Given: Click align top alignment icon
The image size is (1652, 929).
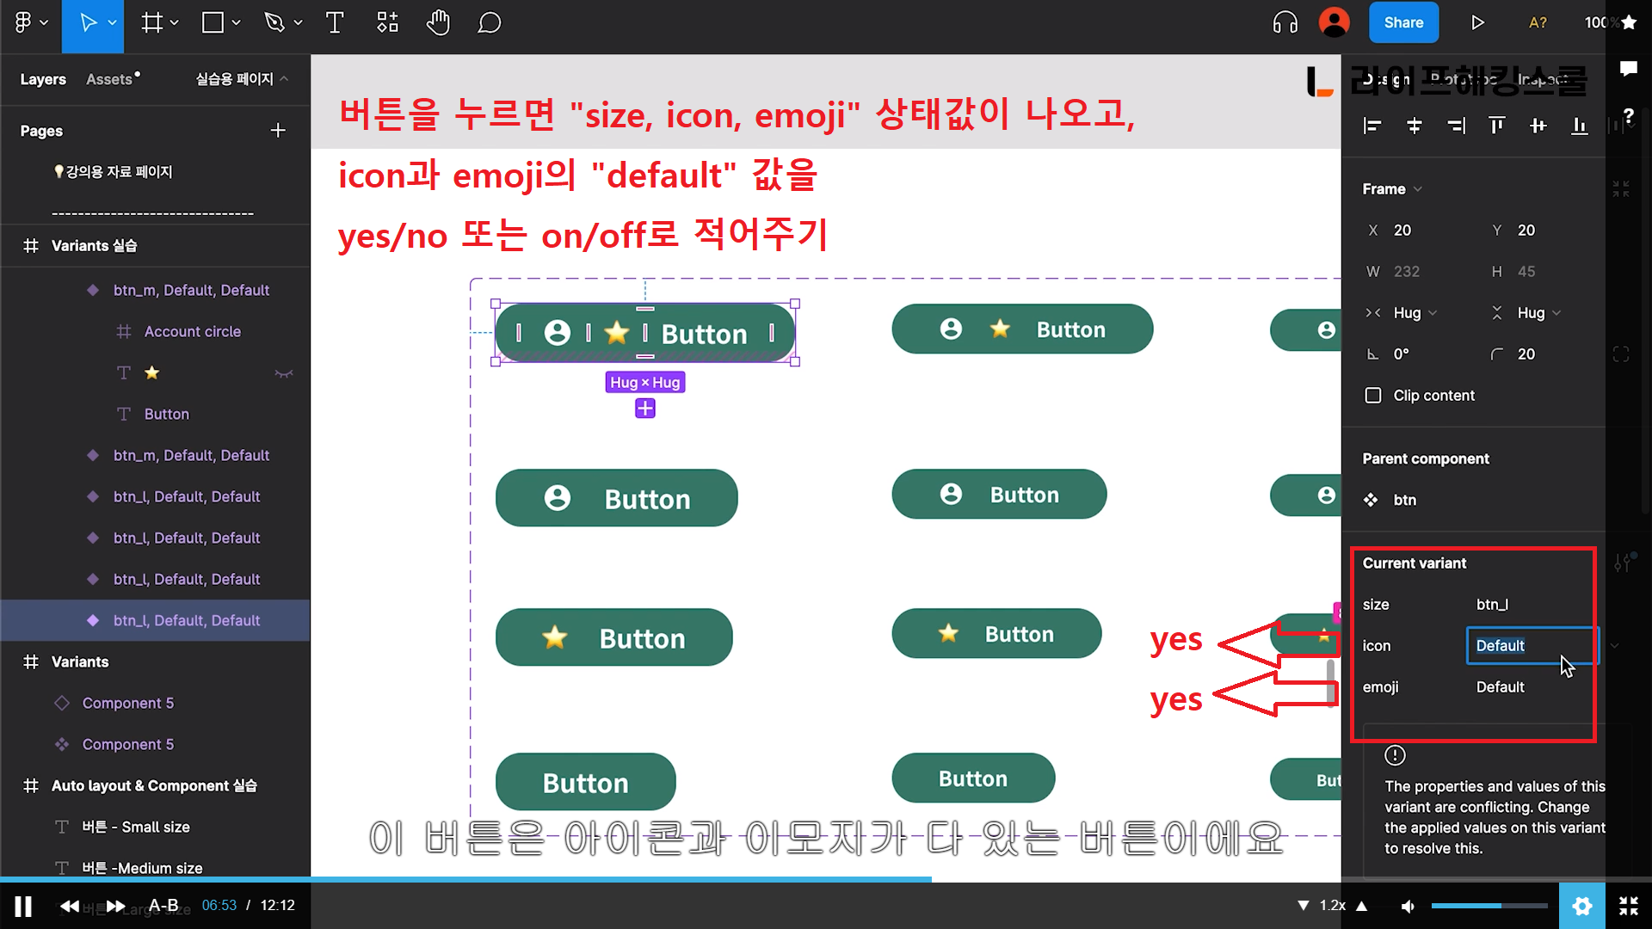Looking at the screenshot, I should (x=1496, y=126).
